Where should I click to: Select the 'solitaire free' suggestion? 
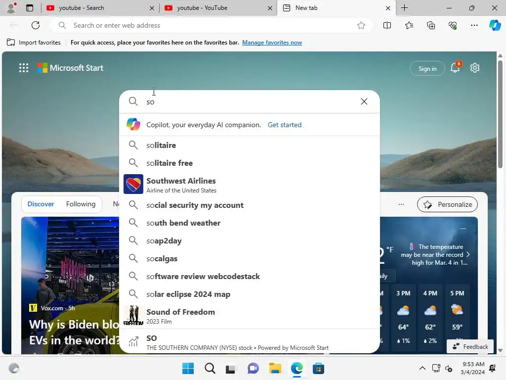(x=249, y=163)
